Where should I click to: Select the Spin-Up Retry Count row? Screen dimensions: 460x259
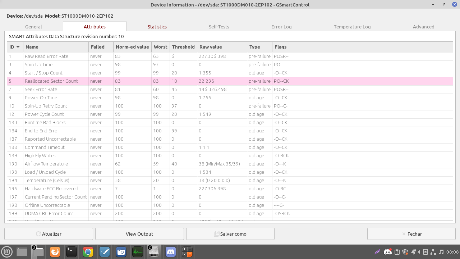[x=230, y=106]
